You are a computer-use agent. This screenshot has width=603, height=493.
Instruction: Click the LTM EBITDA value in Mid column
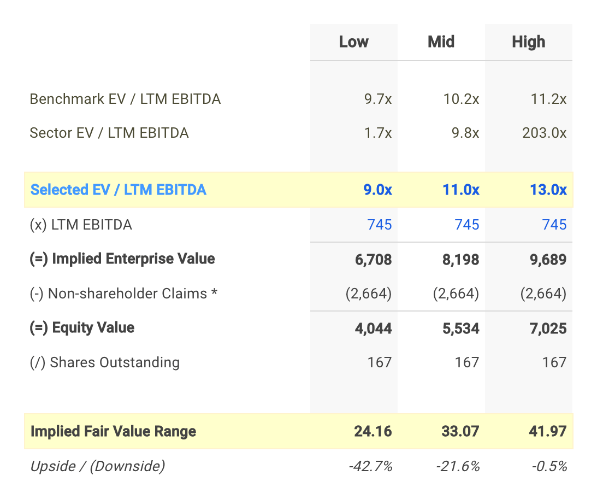click(x=467, y=225)
